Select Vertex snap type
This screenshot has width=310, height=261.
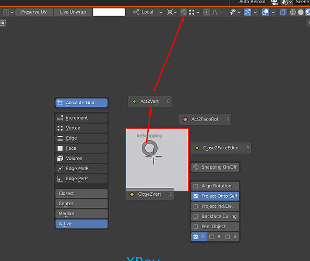point(81,128)
